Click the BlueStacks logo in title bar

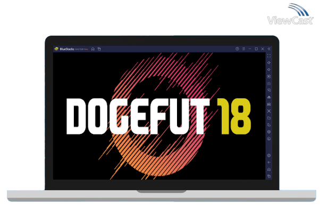click(56, 49)
